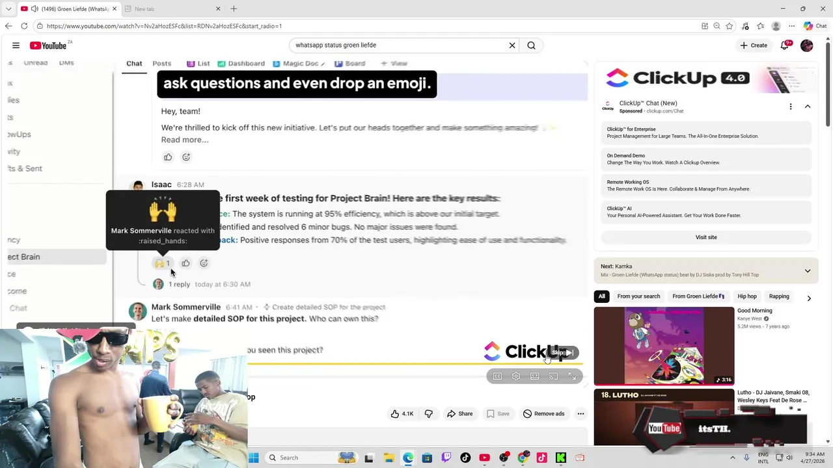Image resolution: width=833 pixels, height=468 pixels.
Task: Open more actions ellipsis below the video
Action: 580,413
